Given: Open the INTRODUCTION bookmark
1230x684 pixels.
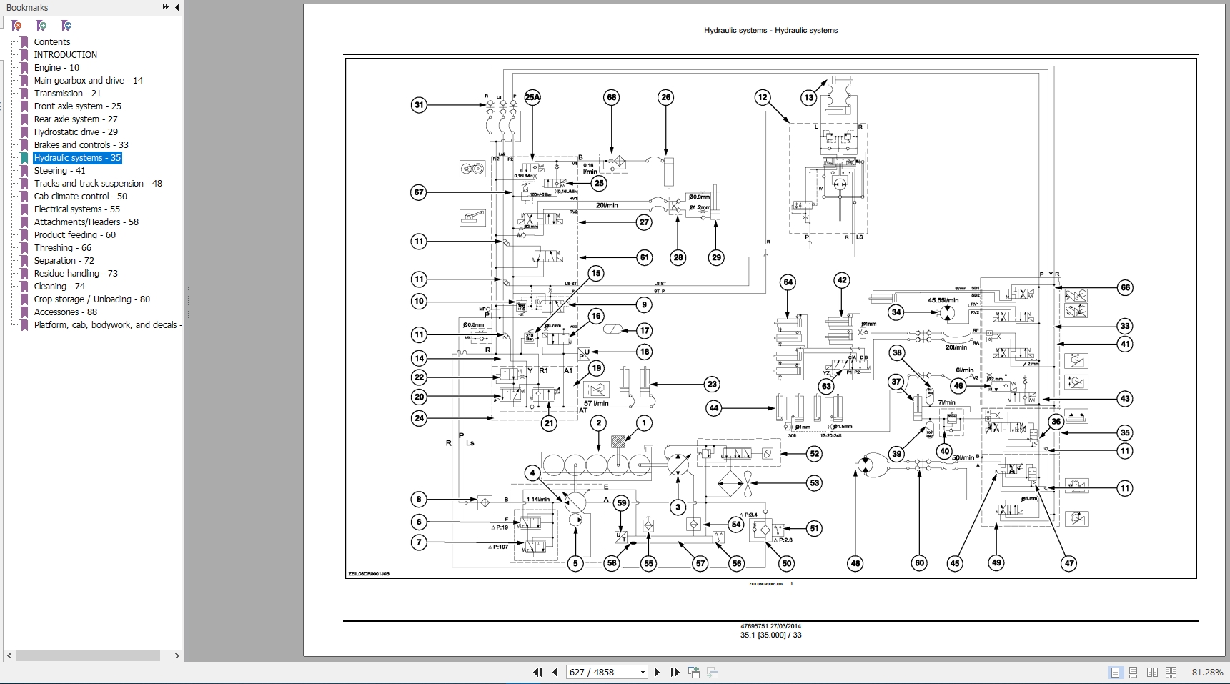Looking at the screenshot, I should (x=66, y=55).
